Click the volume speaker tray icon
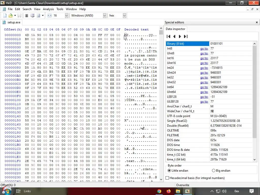Image resolution: width=260 pixels, height=195 pixels. click(x=224, y=191)
